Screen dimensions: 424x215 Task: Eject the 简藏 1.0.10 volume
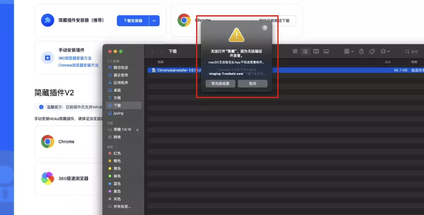pyautogui.click(x=137, y=130)
